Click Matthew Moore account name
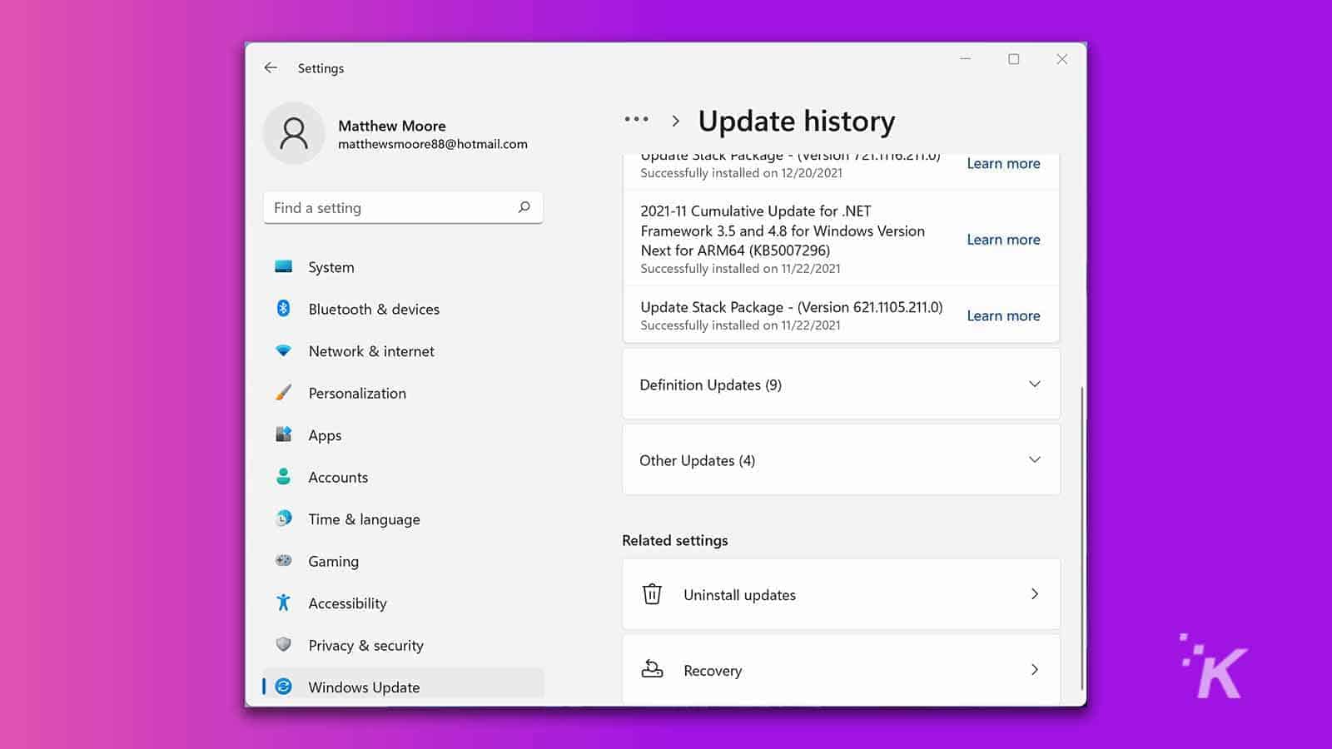Image resolution: width=1332 pixels, height=749 pixels. click(392, 126)
